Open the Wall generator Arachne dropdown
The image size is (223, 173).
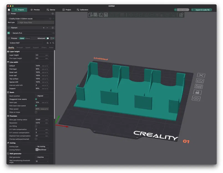tap(42, 157)
